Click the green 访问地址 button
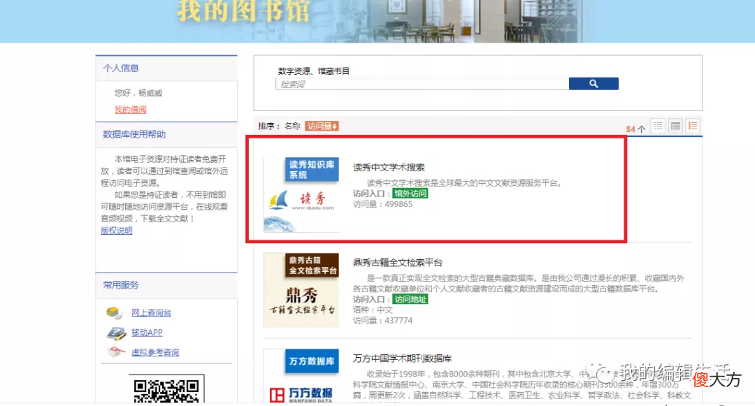 410,299
